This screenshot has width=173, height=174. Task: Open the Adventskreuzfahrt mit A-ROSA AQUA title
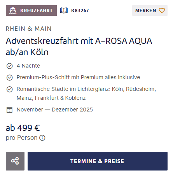point(79,46)
